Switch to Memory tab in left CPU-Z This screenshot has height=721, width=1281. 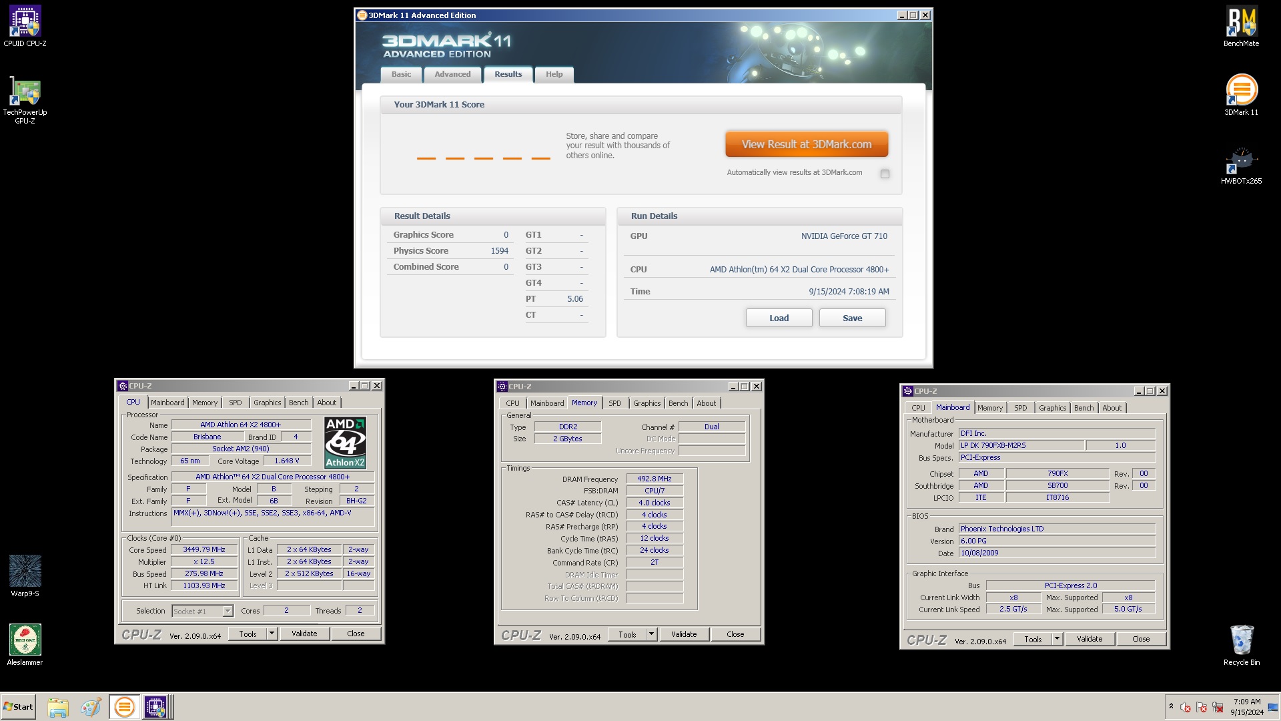point(205,403)
